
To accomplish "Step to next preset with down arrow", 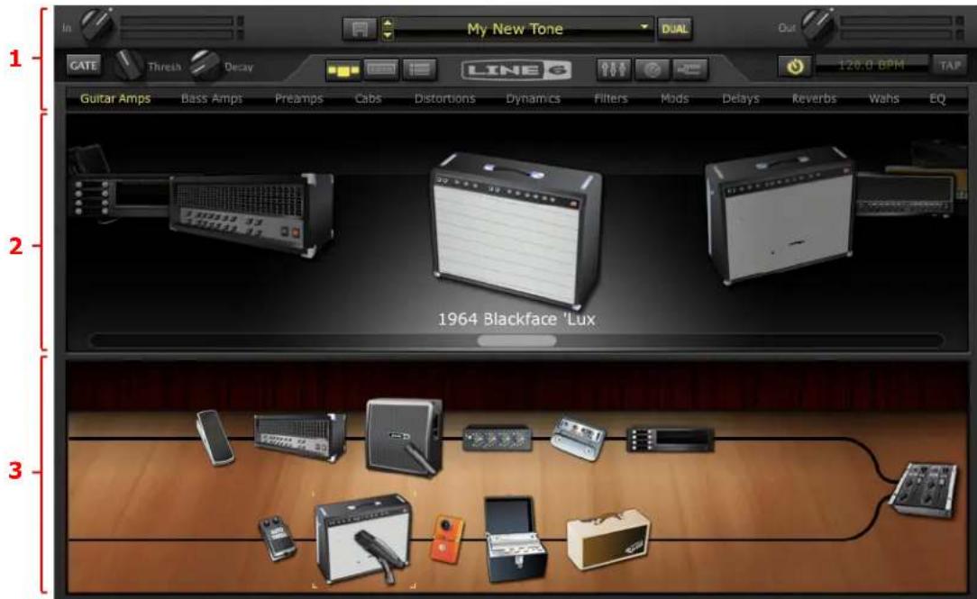I will [388, 35].
